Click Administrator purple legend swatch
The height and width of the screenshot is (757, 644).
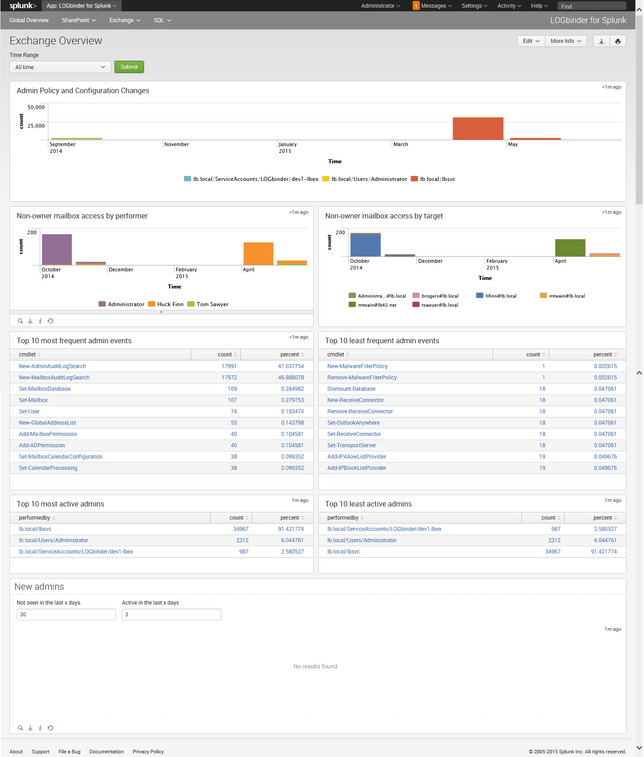pos(102,304)
